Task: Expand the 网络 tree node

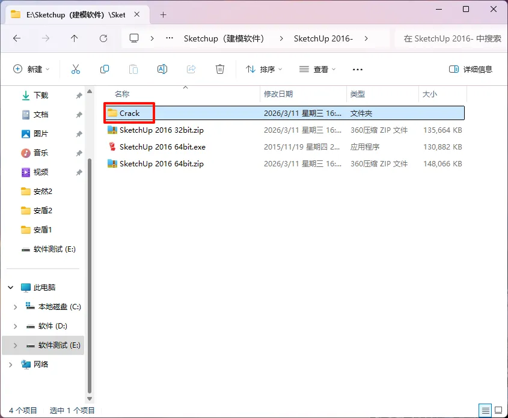Action: 10,365
